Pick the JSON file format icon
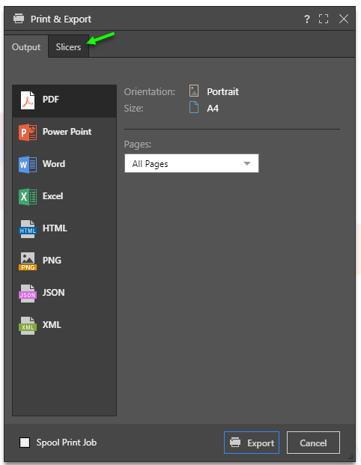 pyautogui.click(x=28, y=294)
